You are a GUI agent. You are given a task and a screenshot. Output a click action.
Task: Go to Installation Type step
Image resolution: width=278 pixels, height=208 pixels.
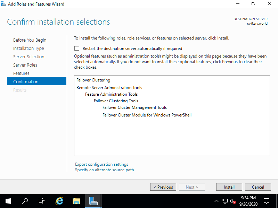28,49
